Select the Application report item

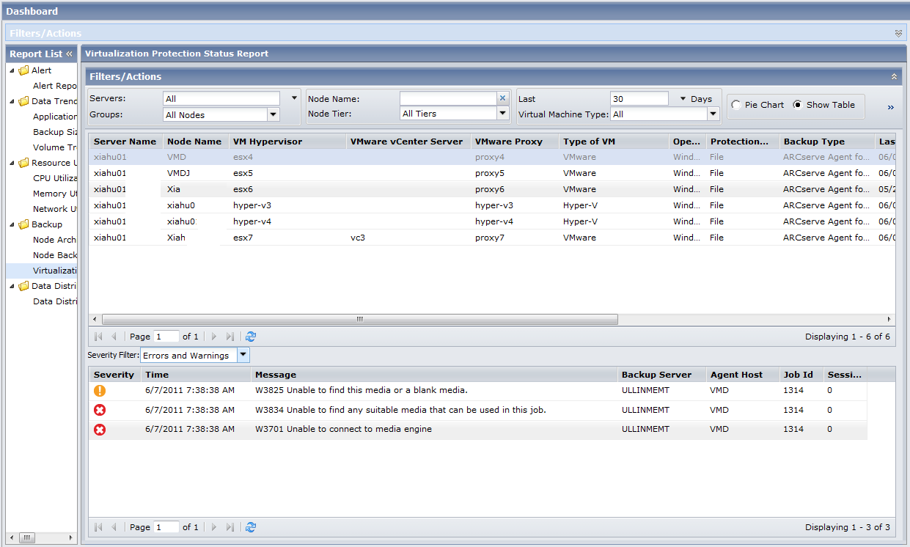[55, 117]
